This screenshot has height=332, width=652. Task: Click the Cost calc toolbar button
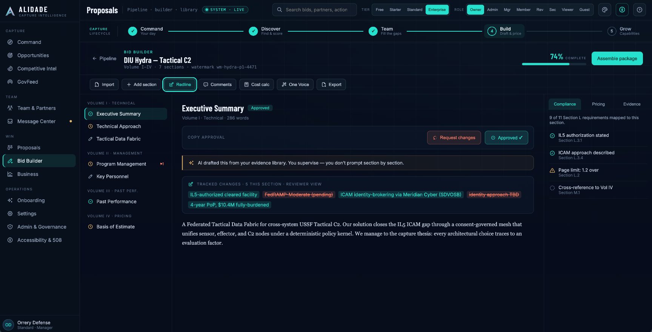257,84
